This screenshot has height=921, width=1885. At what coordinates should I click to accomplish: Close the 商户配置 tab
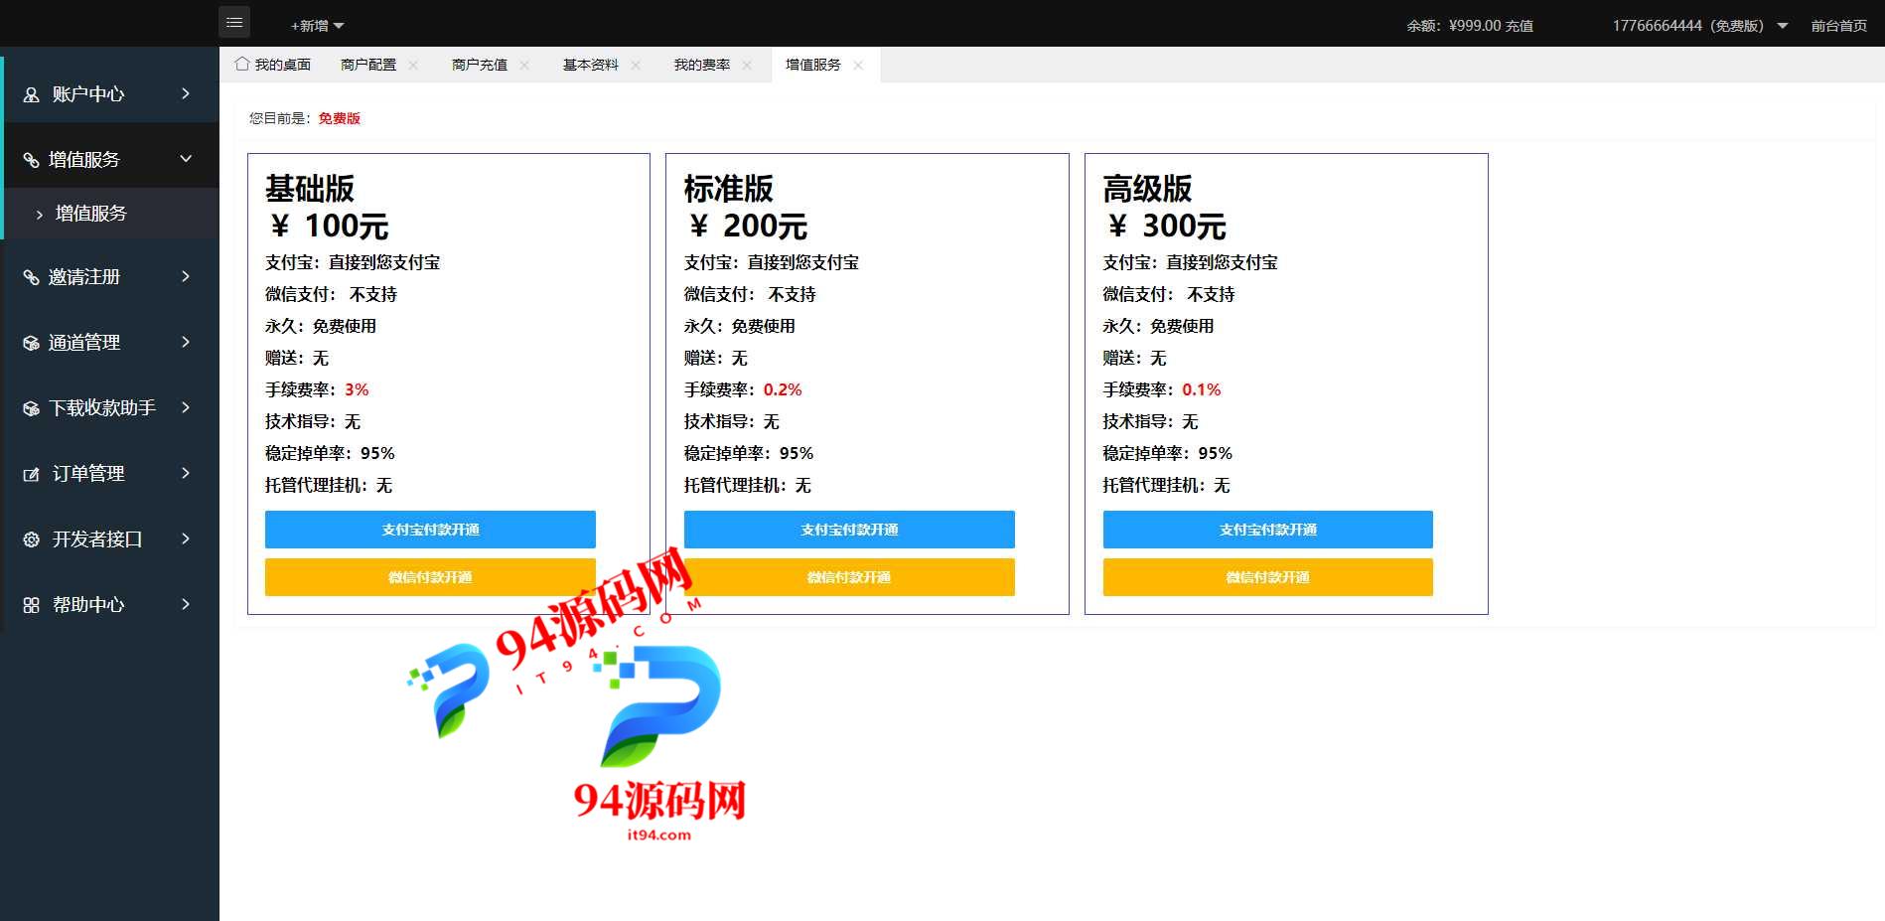413,65
